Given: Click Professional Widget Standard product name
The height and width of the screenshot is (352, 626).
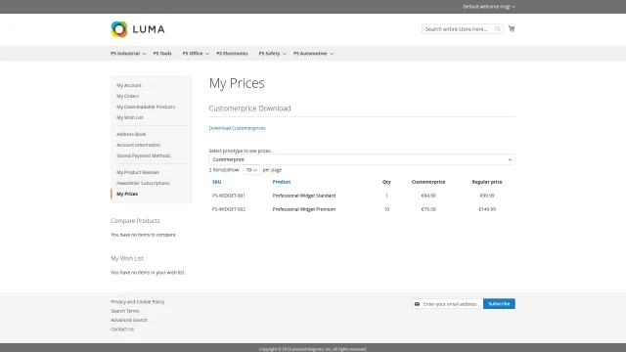Looking at the screenshot, I should [304, 196].
